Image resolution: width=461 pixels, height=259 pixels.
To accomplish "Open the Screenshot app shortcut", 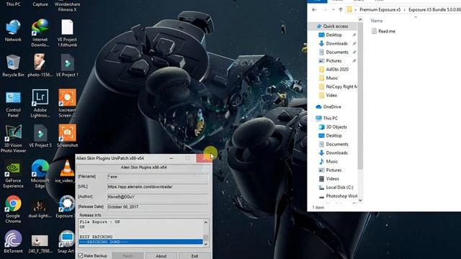I will point(67,136).
